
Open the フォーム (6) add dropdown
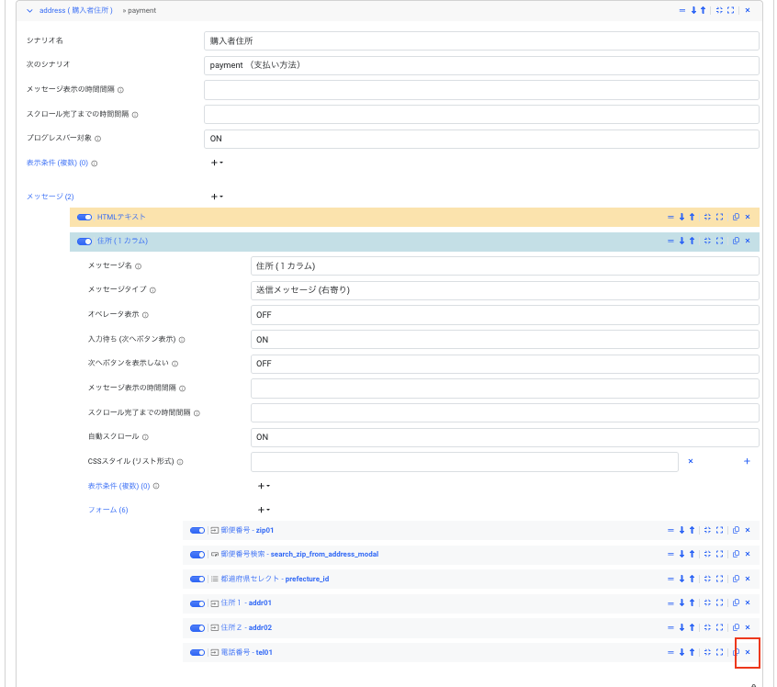tap(264, 510)
